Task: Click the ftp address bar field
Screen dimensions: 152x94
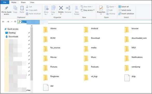Action: pyautogui.click(x=84, y=22)
